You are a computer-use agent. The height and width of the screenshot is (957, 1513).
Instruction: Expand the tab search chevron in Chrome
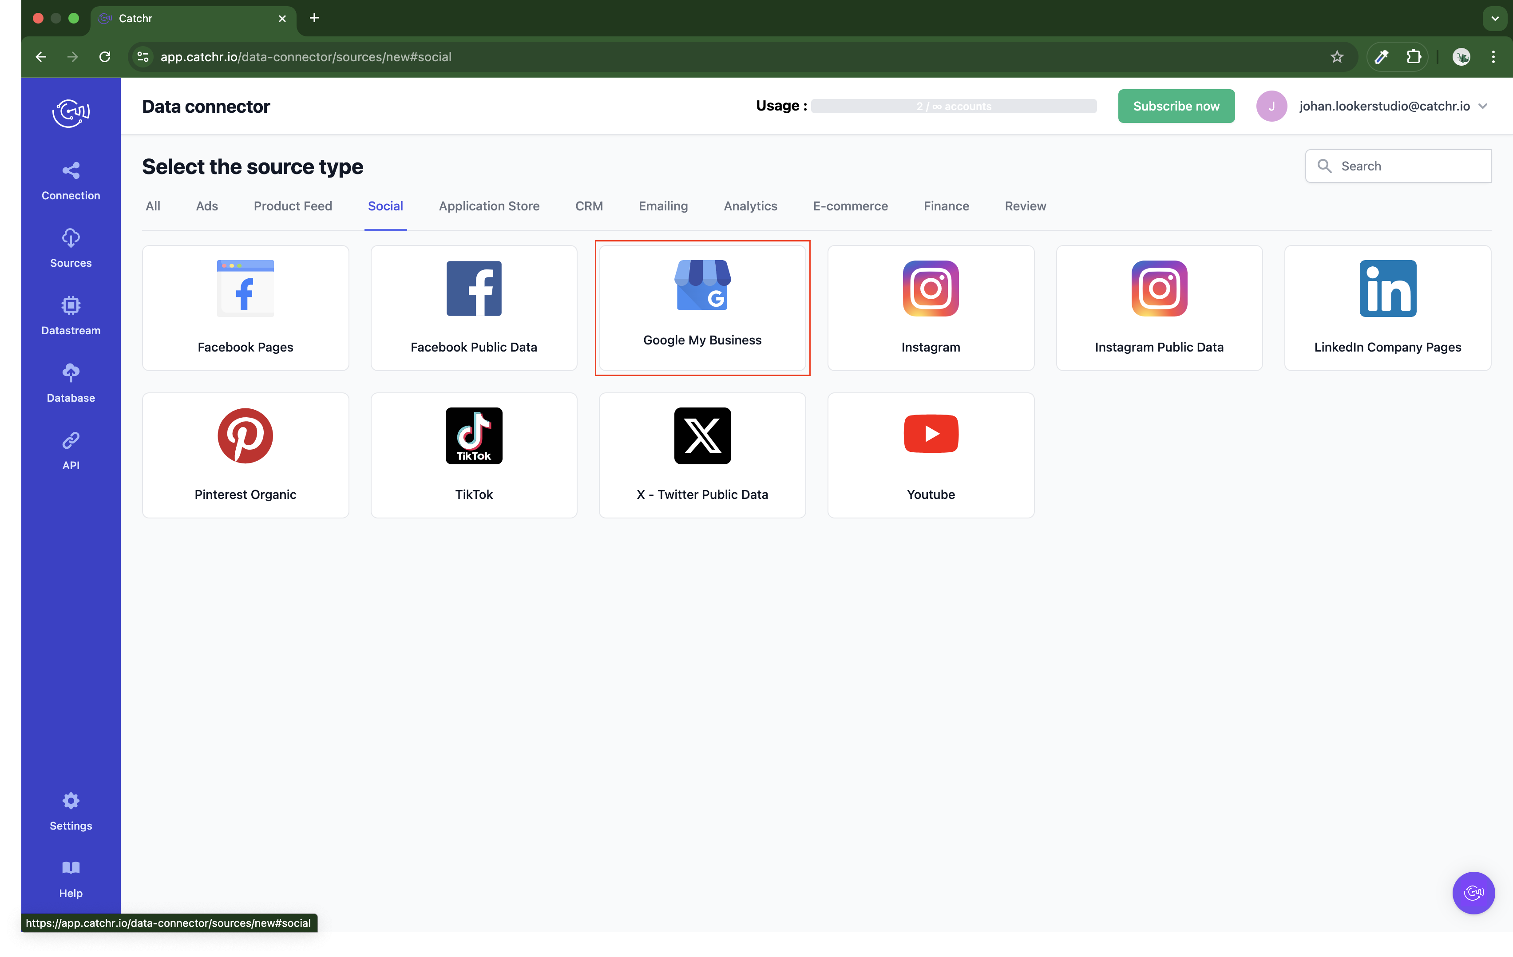(1494, 18)
